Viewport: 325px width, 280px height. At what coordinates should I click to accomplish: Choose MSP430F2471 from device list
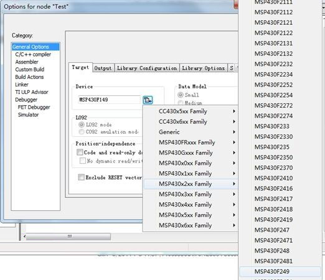(x=280, y=240)
